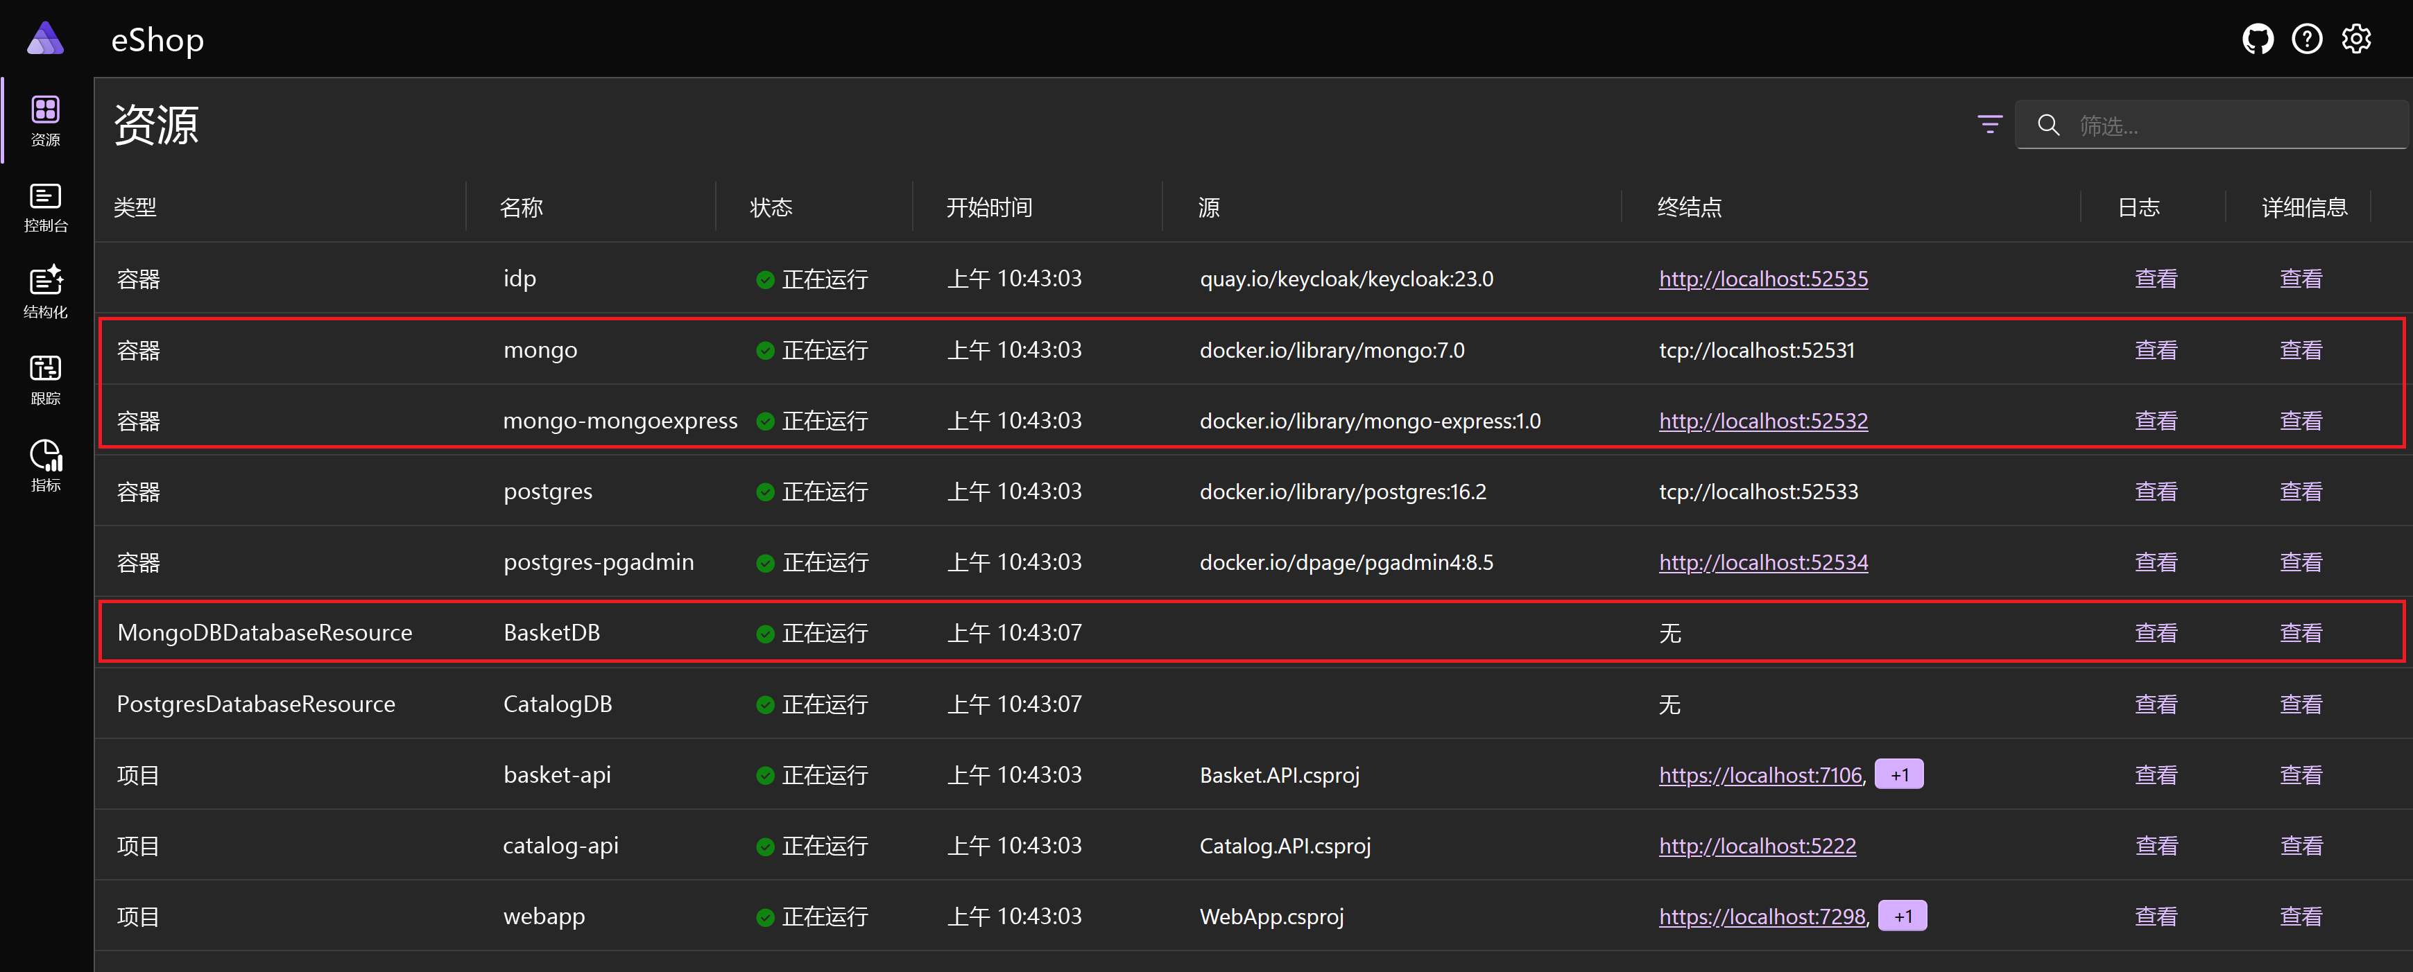View logs for catalog-api
This screenshot has width=2413, height=972.
click(2156, 846)
